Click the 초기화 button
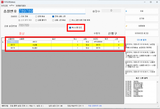Screen dimensions: 160x109 tap(142, 19)
